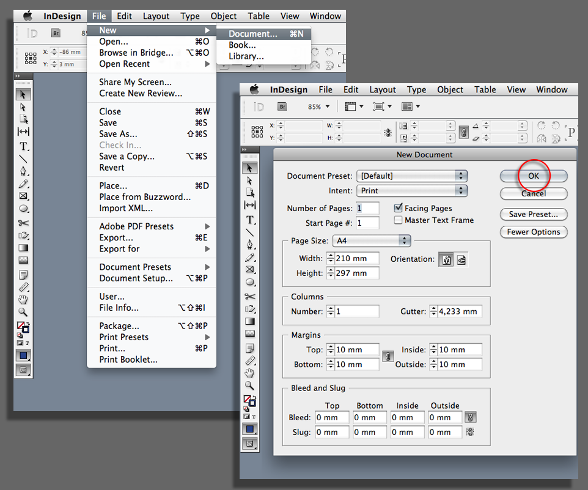Click the Slug Outside field showing 0 mm
This screenshot has width=588, height=490.
pos(445,432)
